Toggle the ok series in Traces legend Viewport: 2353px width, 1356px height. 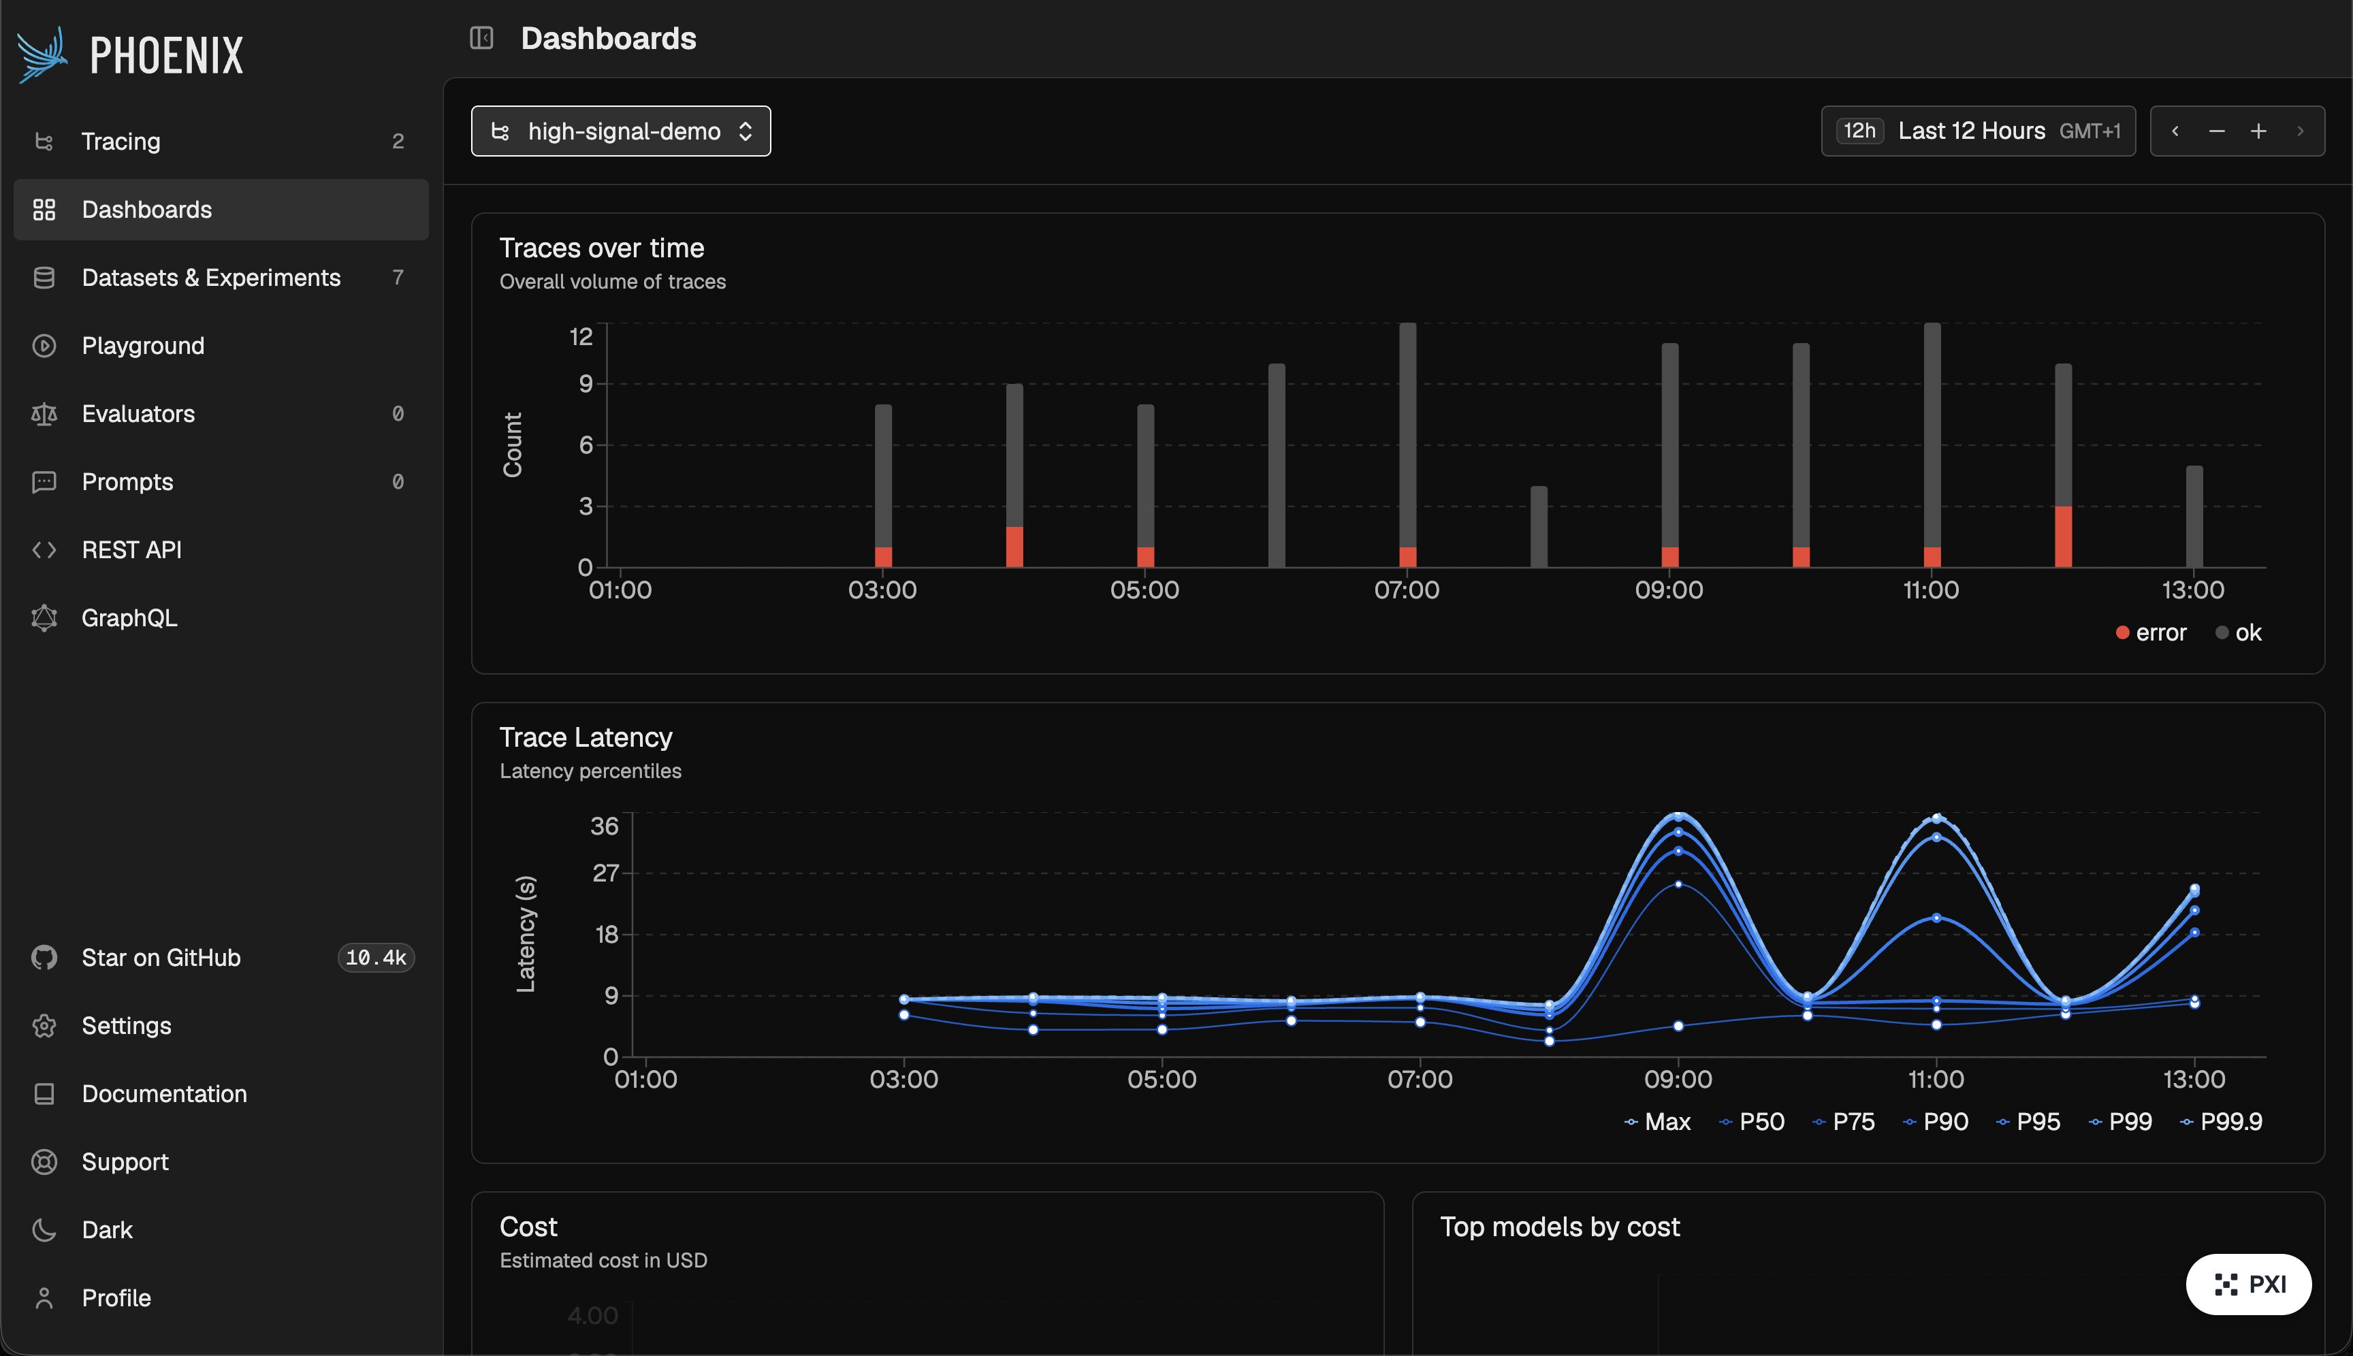pos(2239,633)
